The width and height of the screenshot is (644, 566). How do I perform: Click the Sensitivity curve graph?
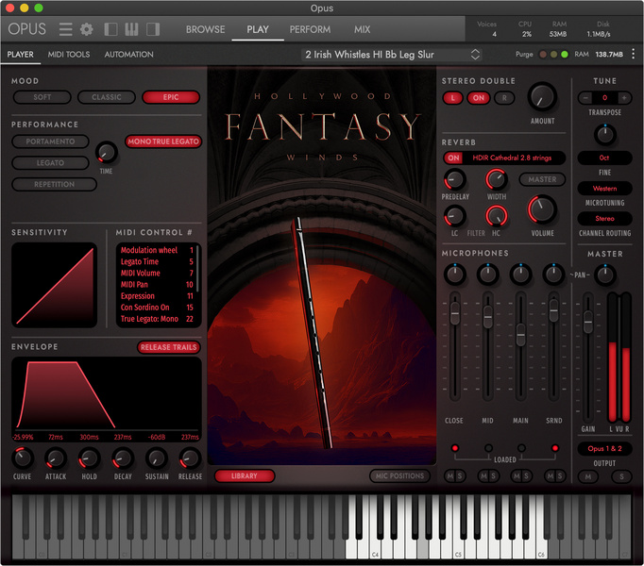pyautogui.click(x=54, y=285)
